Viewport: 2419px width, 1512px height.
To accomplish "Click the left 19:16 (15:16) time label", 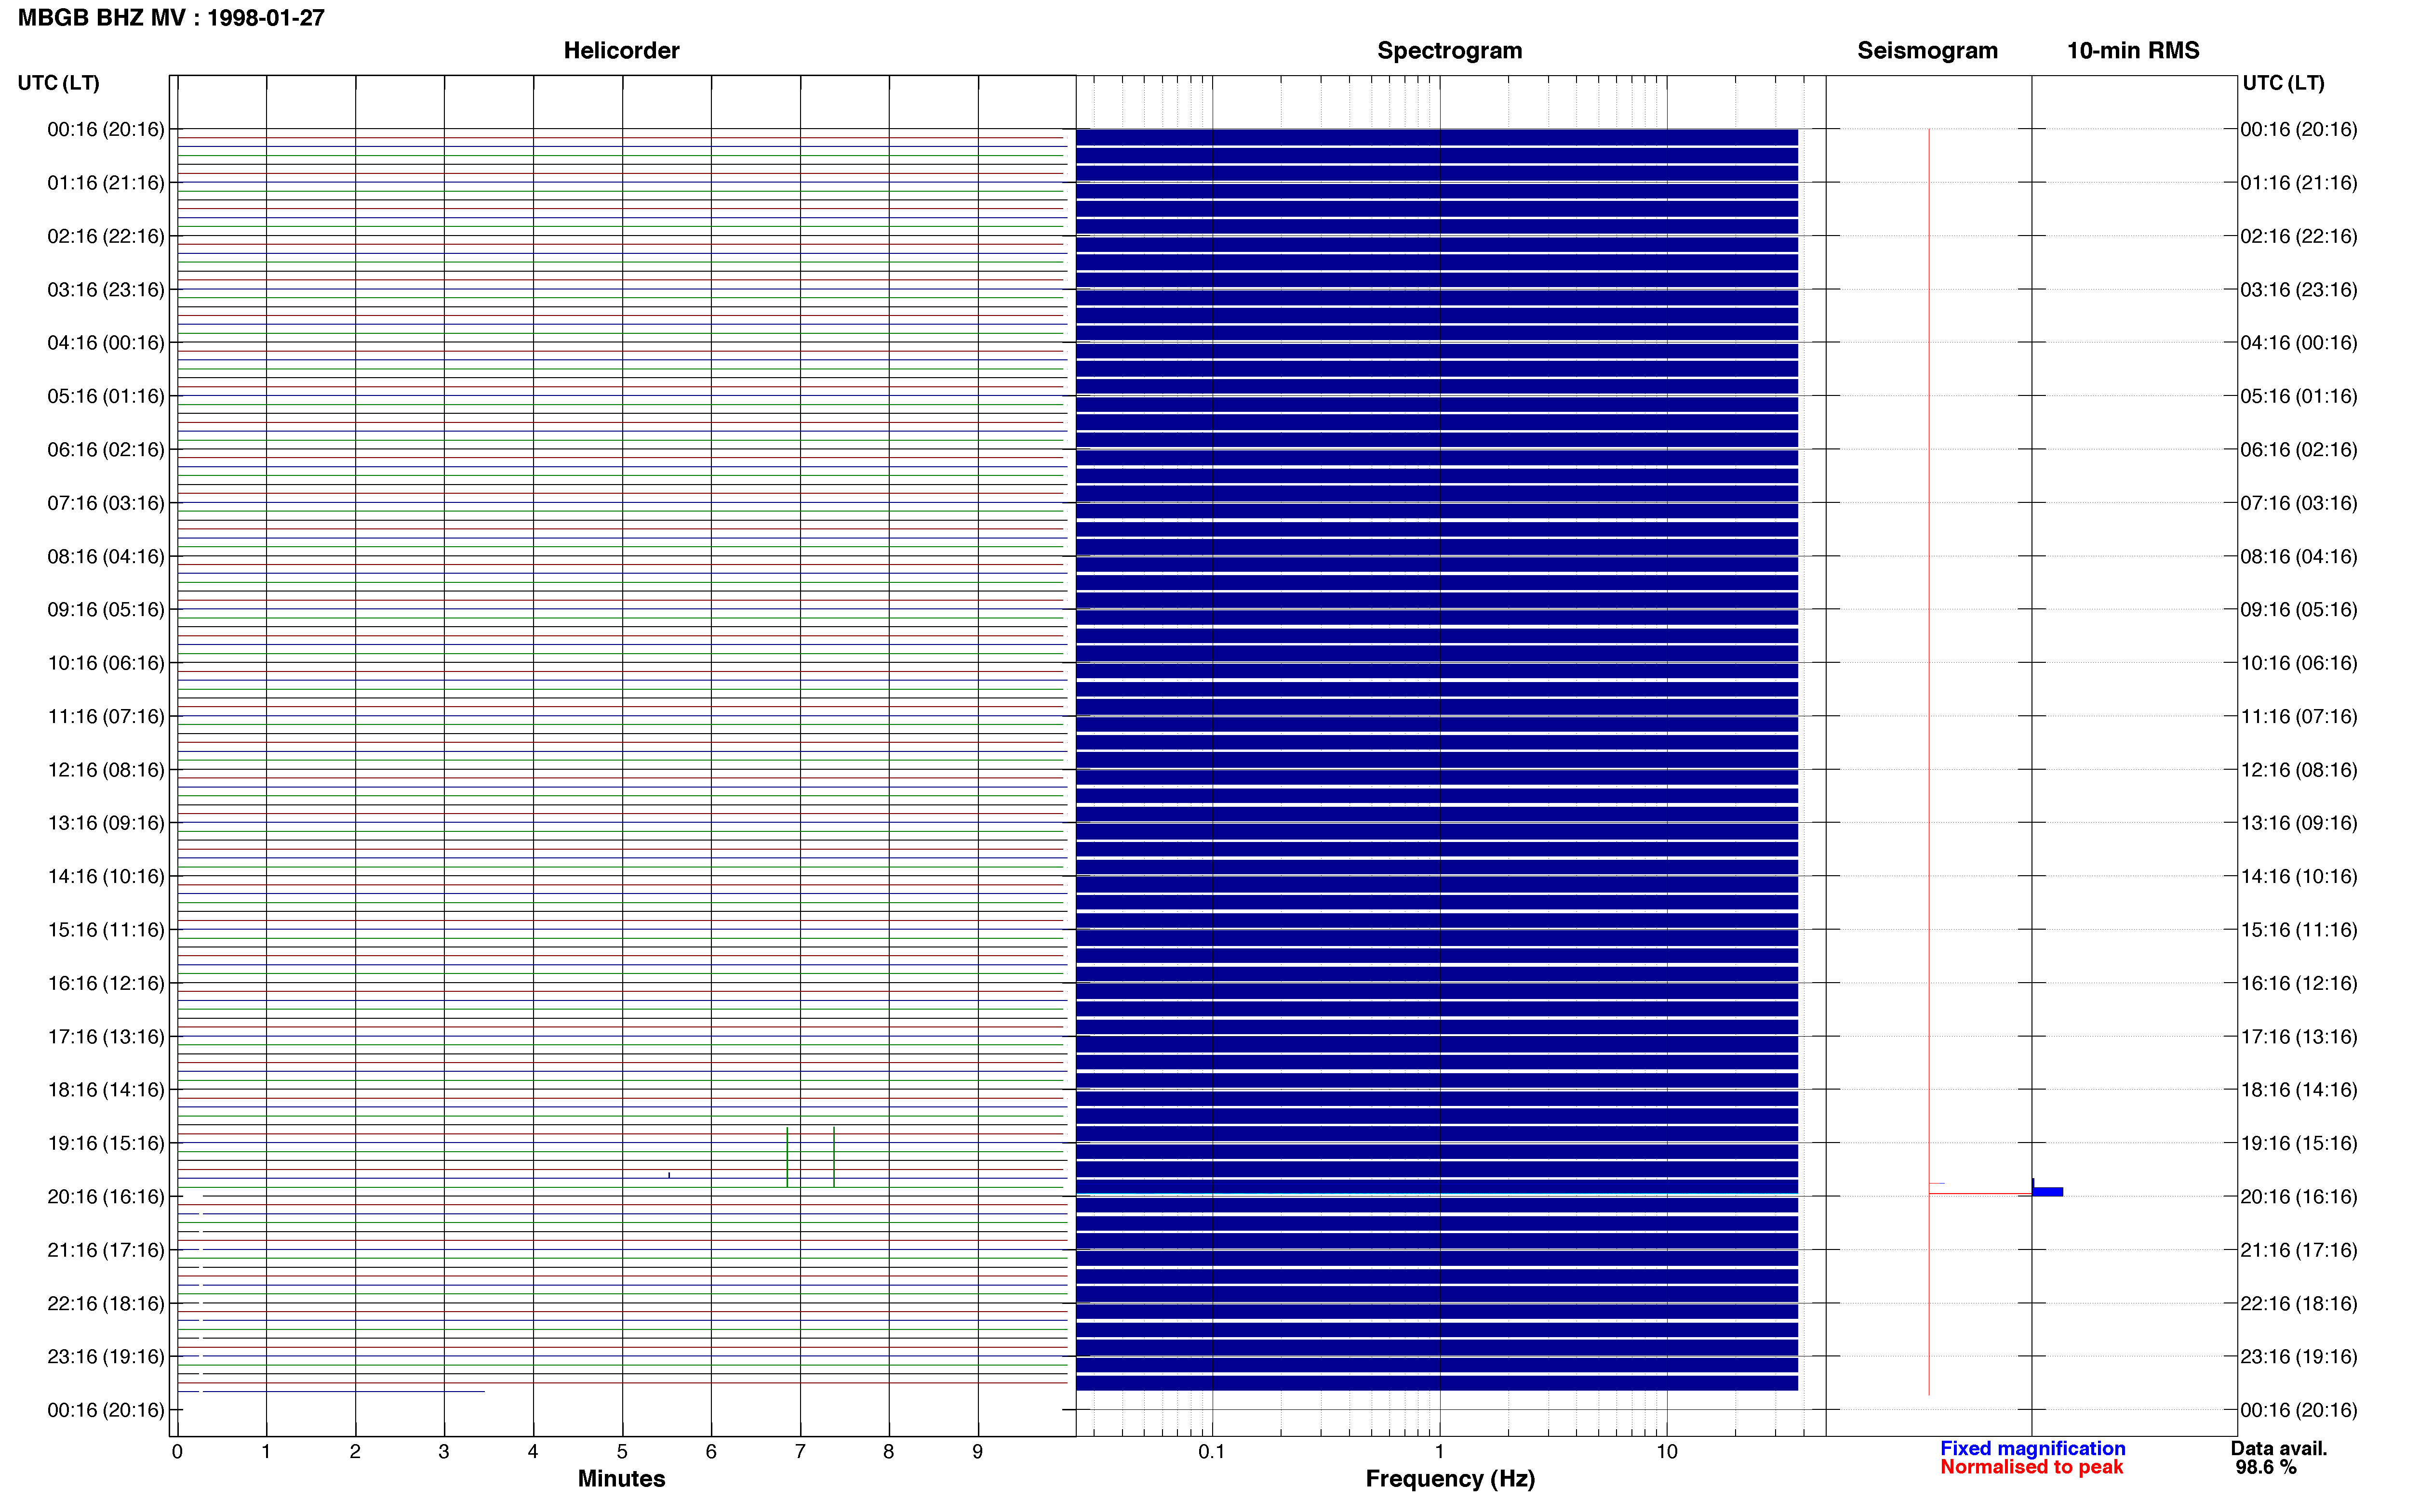I will [106, 1143].
